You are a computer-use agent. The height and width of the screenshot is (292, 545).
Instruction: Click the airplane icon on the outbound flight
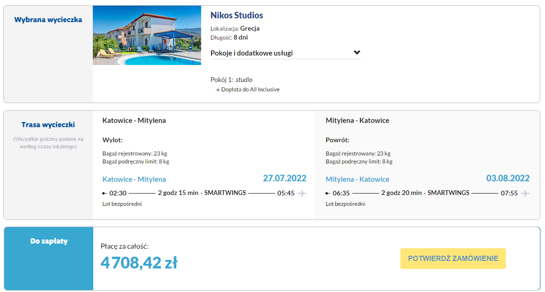[302, 194]
